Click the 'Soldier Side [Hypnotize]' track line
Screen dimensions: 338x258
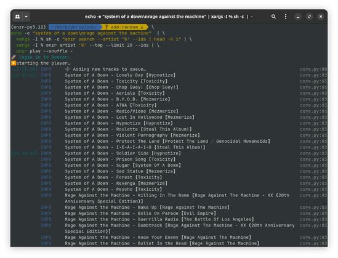pos(123,153)
